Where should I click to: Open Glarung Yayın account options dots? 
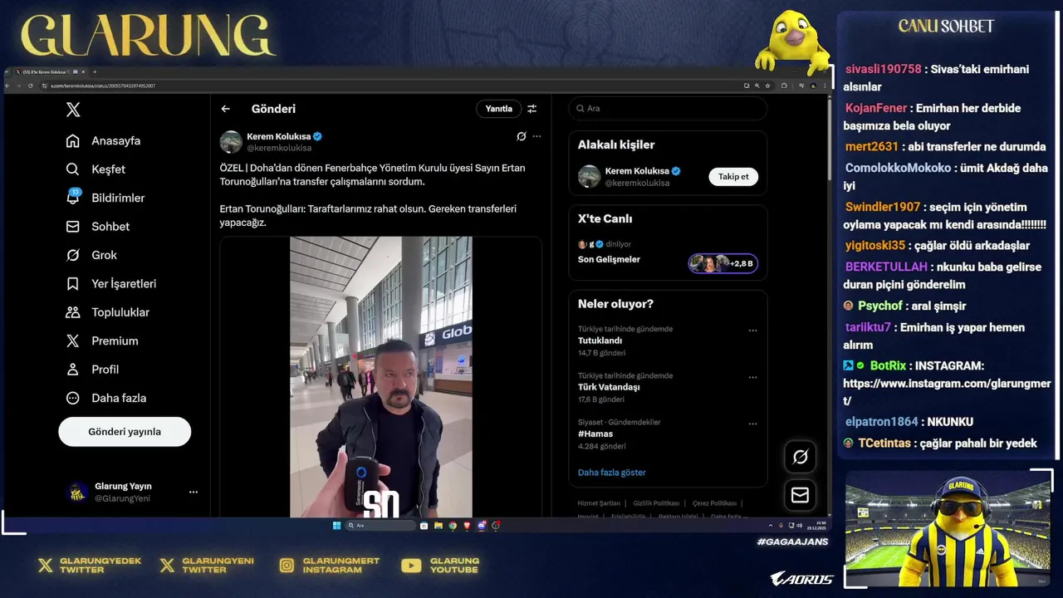[x=193, y=493]
